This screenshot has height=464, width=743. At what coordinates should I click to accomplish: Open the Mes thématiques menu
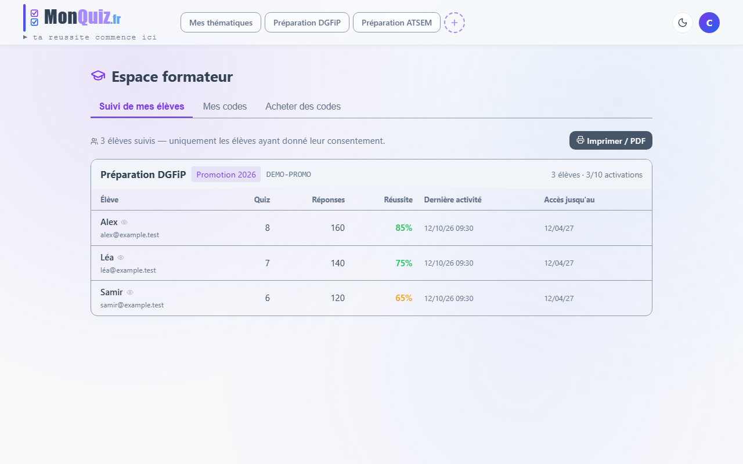tap(221, 23)
